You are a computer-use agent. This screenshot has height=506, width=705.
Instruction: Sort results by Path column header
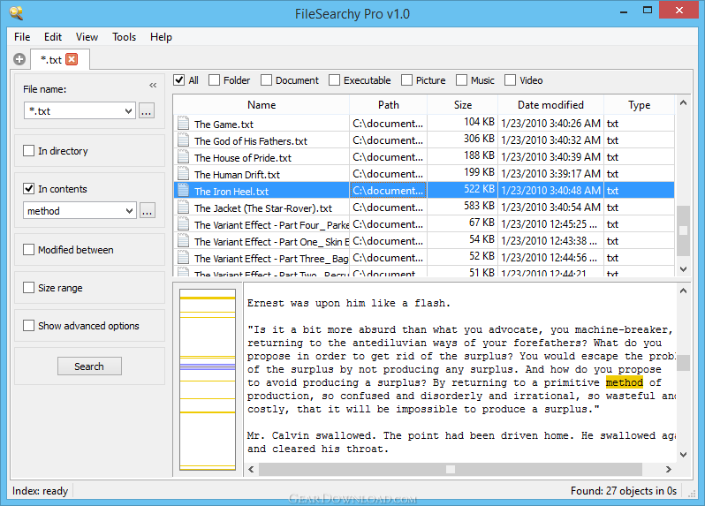pyautogui.click(x=389, y=105)
